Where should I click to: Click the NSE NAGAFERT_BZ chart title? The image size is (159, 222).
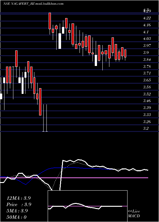tap(33, 4)
